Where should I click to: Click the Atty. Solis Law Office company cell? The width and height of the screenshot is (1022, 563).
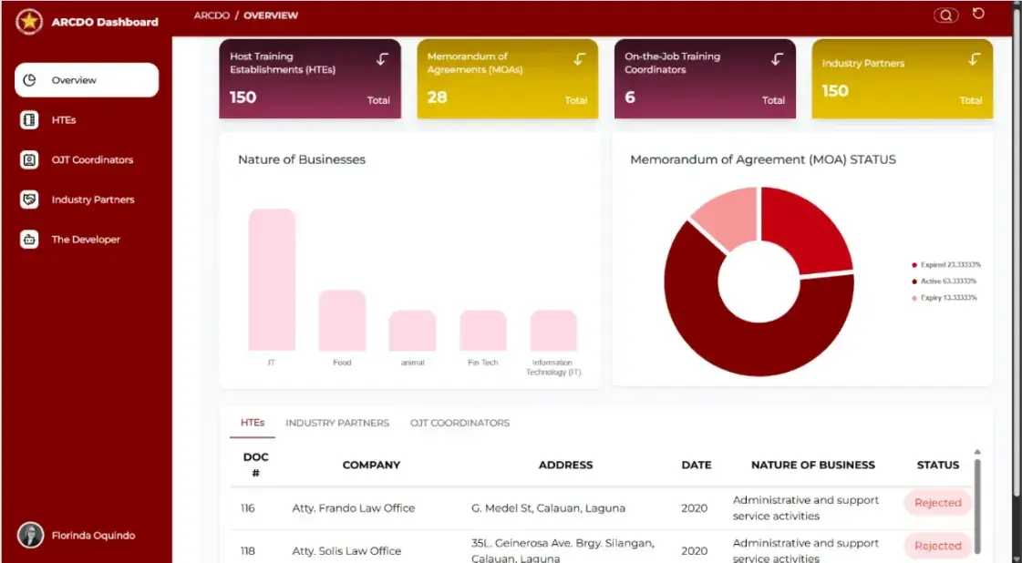click(346, 550)
